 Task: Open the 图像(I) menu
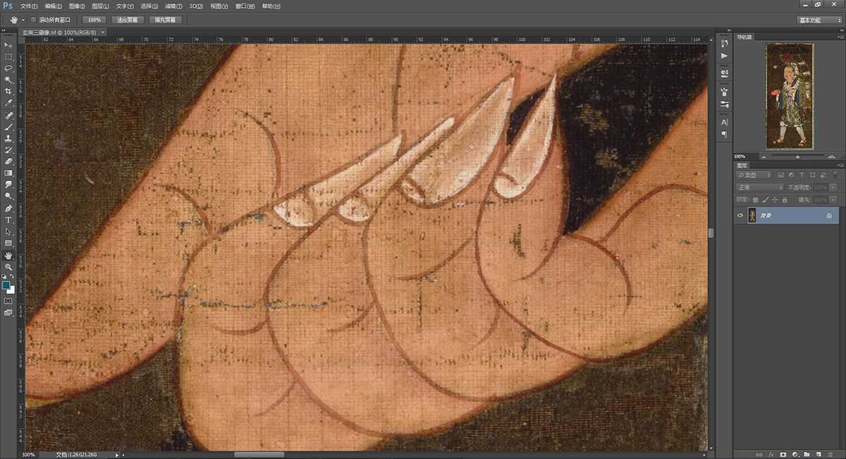click(x=77, y=6)
